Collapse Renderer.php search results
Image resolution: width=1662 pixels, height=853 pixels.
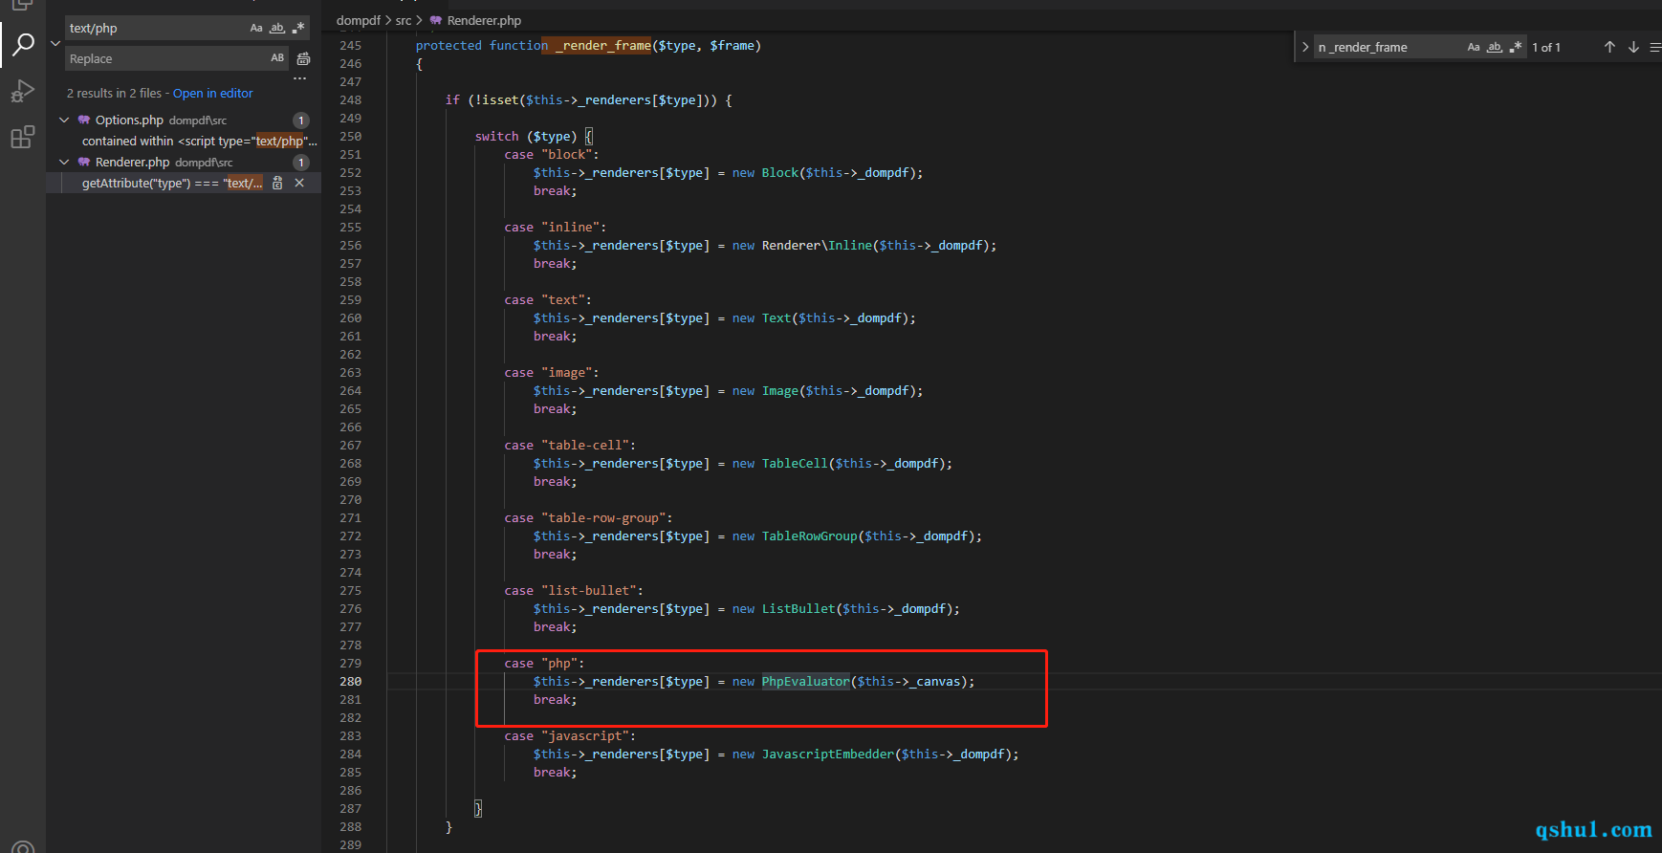(x=64, y=163)
